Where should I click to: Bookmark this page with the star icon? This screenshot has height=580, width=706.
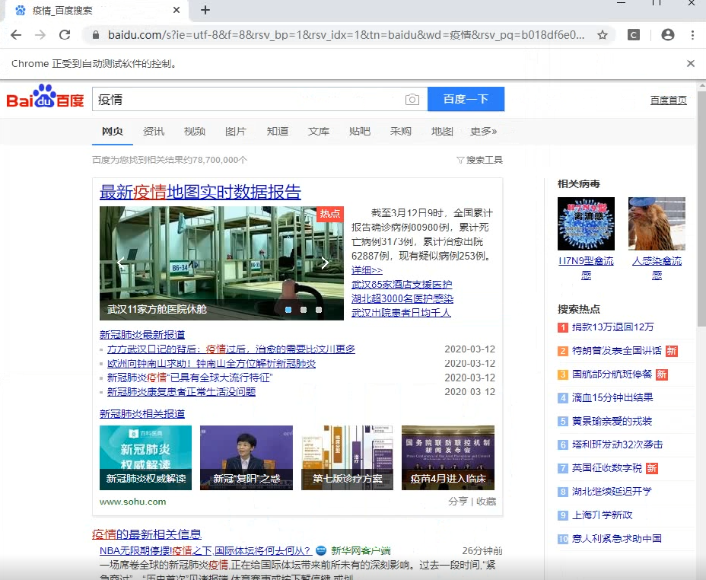point(603,35)
